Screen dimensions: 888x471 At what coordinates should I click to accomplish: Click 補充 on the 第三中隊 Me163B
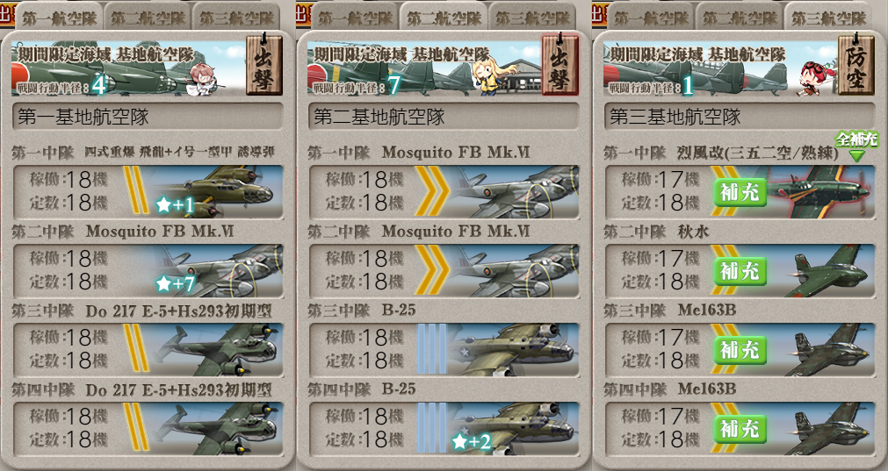740,350
